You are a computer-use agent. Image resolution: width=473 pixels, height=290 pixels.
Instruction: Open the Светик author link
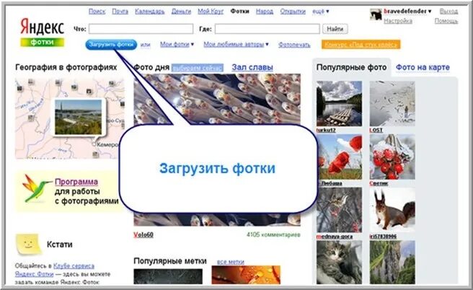(379, 183)
